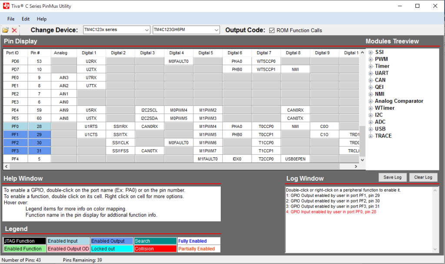Click pin table scroll right arrow
Viewport: 445px width, 264px height.
point(356,166)
